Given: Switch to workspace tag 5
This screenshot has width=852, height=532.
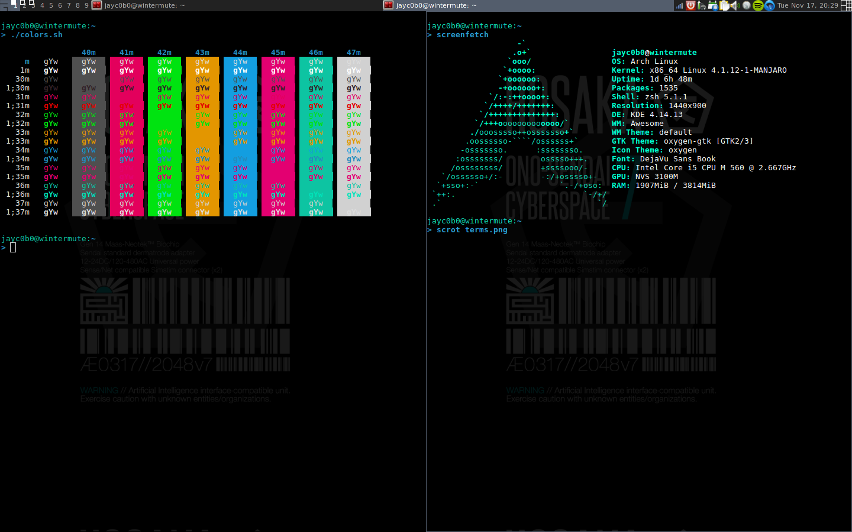Looking at the screenshot, I should 51,5.
